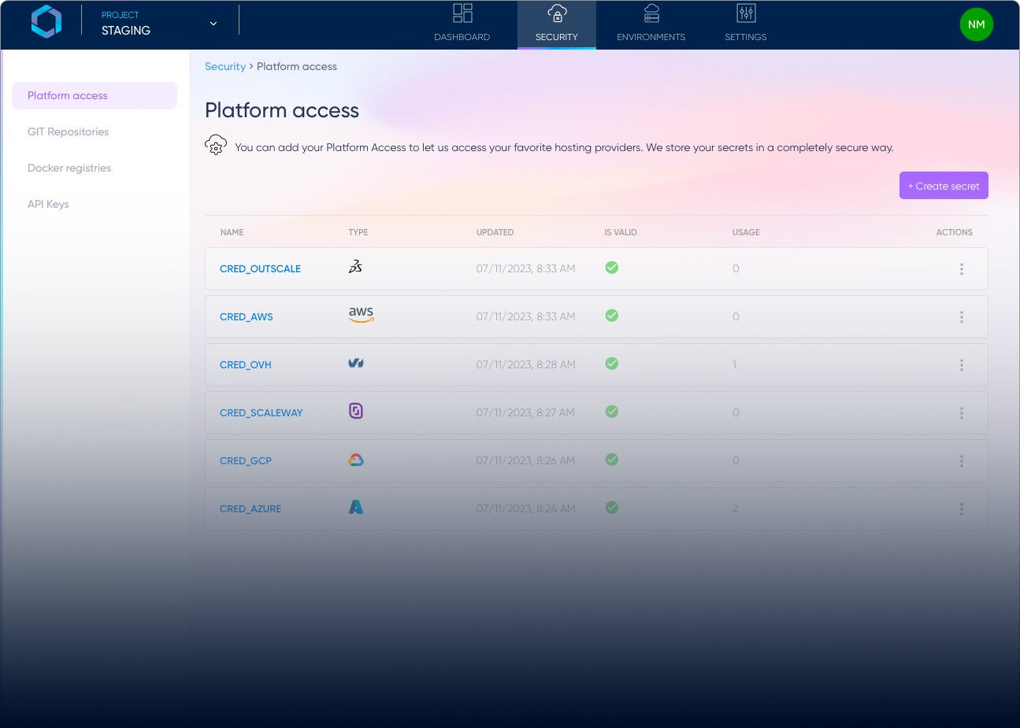Click the Google Cloud icon for CRED_GCP
This screenshot has height=728, width=1020.
[356, 459]
